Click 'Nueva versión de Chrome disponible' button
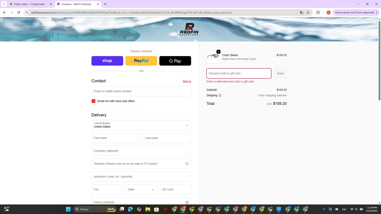This screenshot has height=214, width=381. coord(355,12)
